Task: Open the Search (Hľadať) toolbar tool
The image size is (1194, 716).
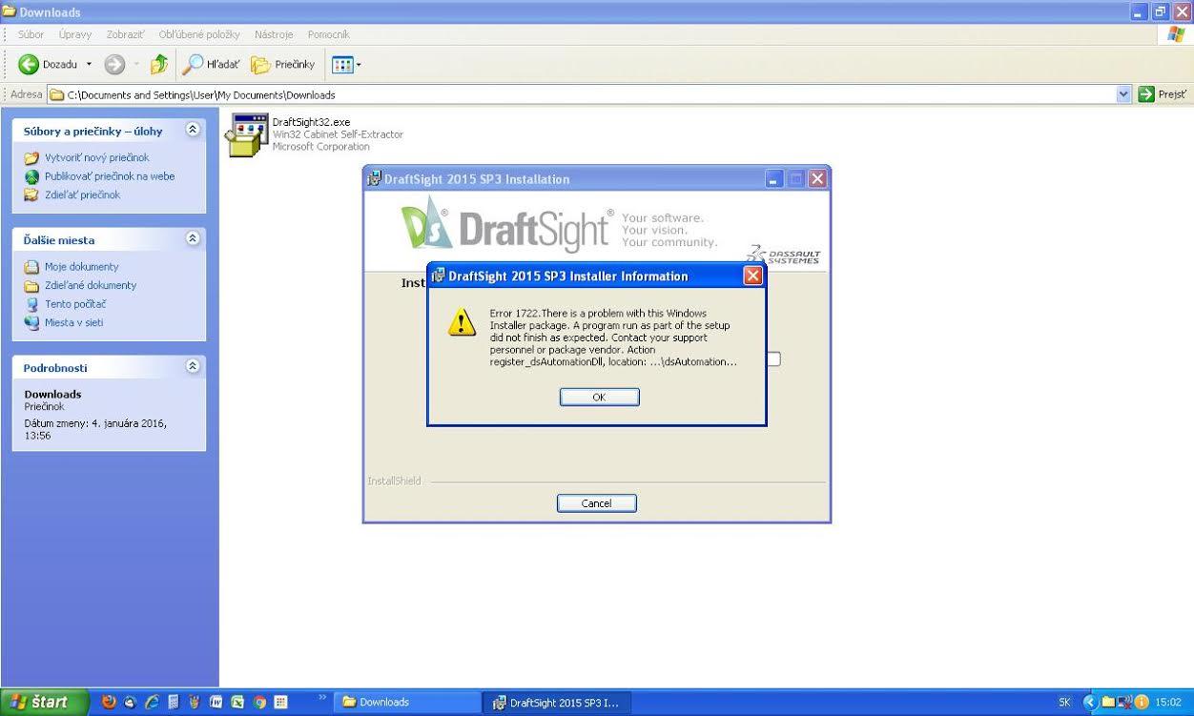Action: click(211, 65)
